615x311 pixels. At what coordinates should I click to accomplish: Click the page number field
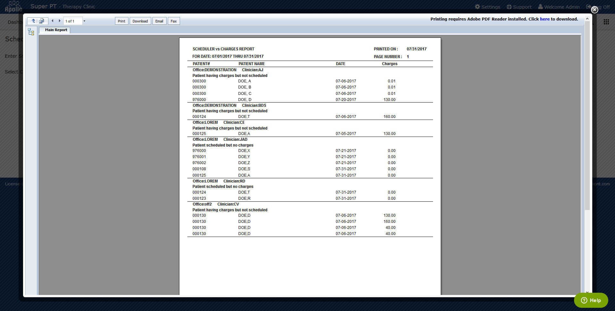point(72,21)
